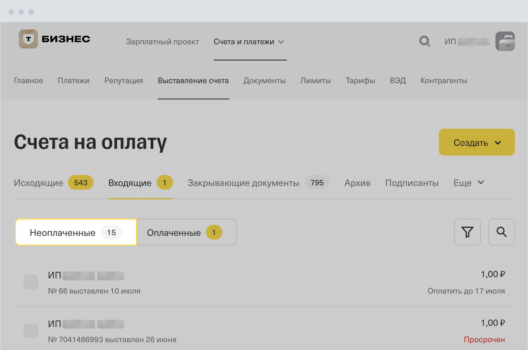
Task: Open the Тарифы navigation link
Action: click(x=360, y=80)
